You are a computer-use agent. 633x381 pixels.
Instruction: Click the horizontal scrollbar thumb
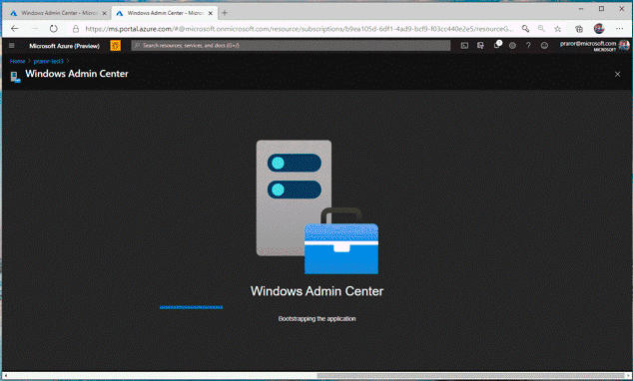coord(470,376)
